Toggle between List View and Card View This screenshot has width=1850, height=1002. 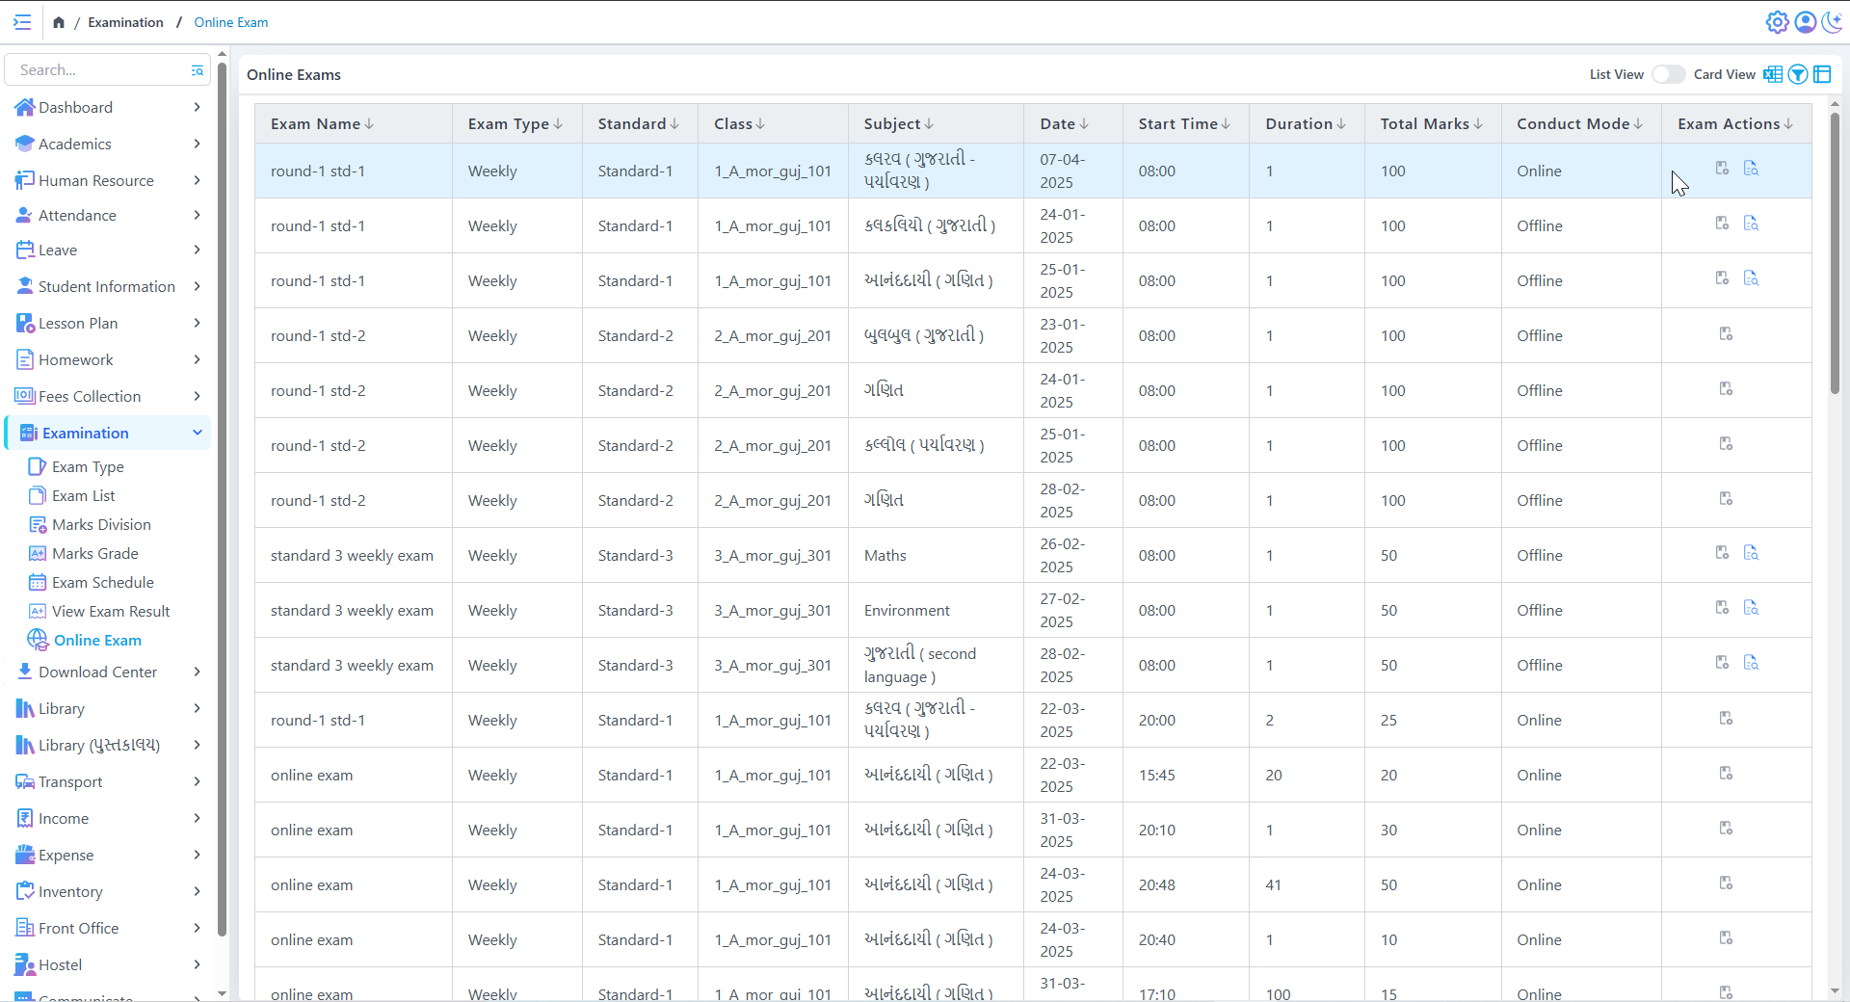[1668, 74]
